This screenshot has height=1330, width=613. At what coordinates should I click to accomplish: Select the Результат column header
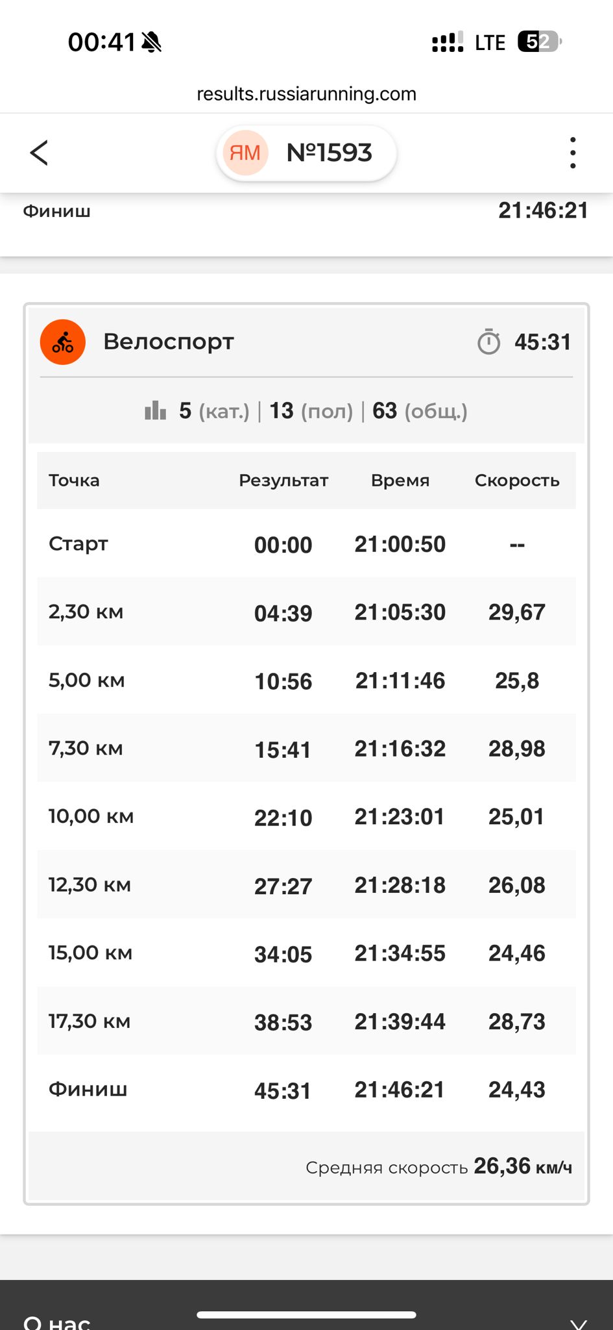click(x=283, y=481)
